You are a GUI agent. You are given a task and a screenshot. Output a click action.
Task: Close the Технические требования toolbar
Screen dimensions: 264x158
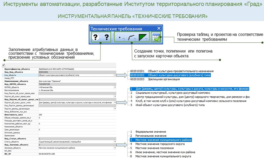click(x=159, y=28)
